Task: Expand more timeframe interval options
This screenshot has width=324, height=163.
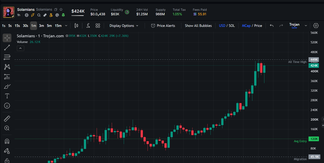Action: pyautogui.click(x=66, y=26)
